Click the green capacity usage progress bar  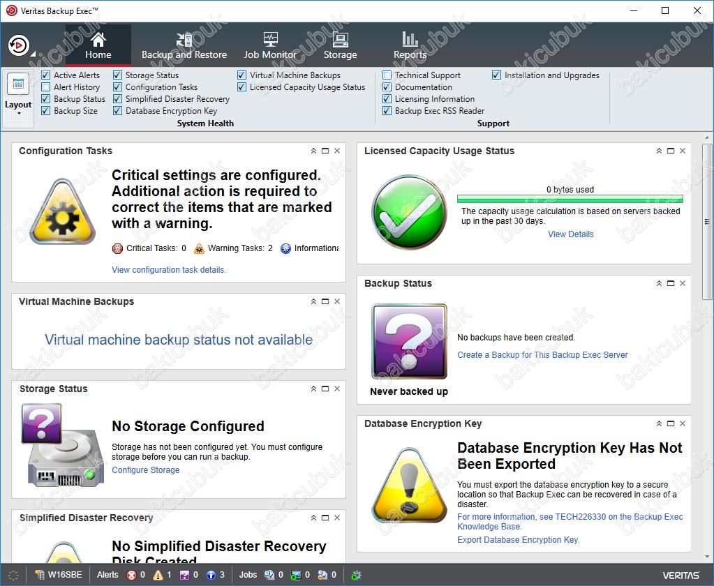coord(570,199)
